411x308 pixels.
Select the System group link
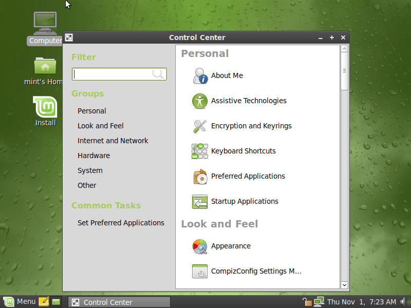(90, 170)
